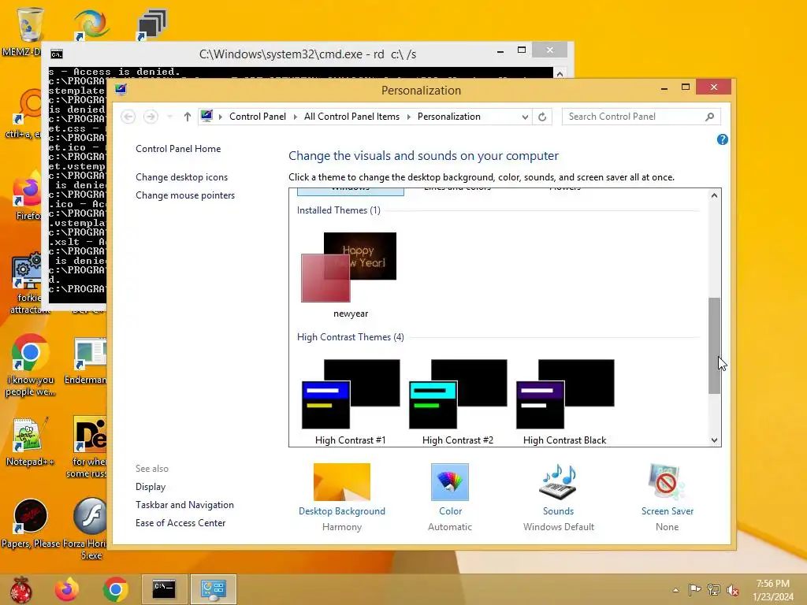
Task: Open Ease of Access Center link
Action: (180, 523)
